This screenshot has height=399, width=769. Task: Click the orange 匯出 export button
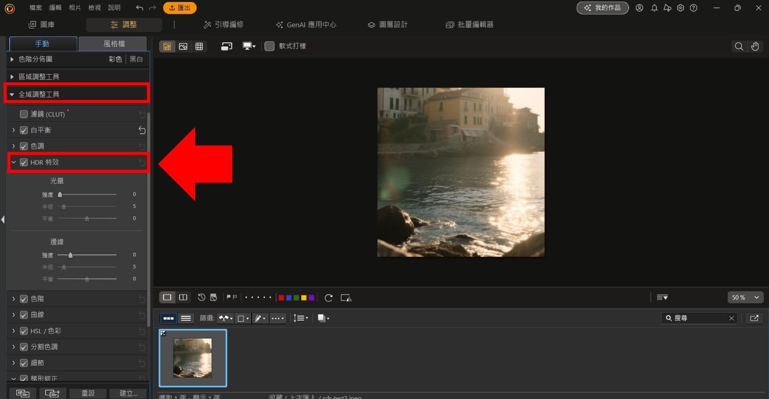(x=180, y=8)
